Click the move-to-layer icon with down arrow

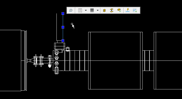112,10
